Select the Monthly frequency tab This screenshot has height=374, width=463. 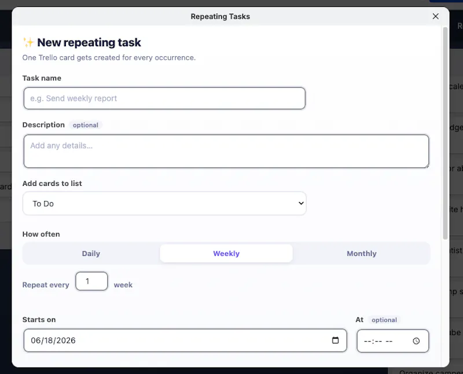point(361,254)
